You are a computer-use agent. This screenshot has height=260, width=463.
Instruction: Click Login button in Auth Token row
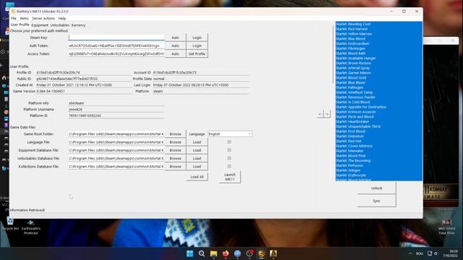click(197, 46)
